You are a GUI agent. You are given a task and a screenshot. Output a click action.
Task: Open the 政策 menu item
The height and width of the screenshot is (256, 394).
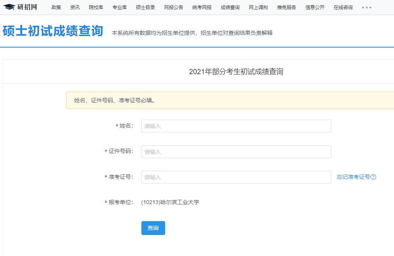pyautogui.click(x=55, y=7)
